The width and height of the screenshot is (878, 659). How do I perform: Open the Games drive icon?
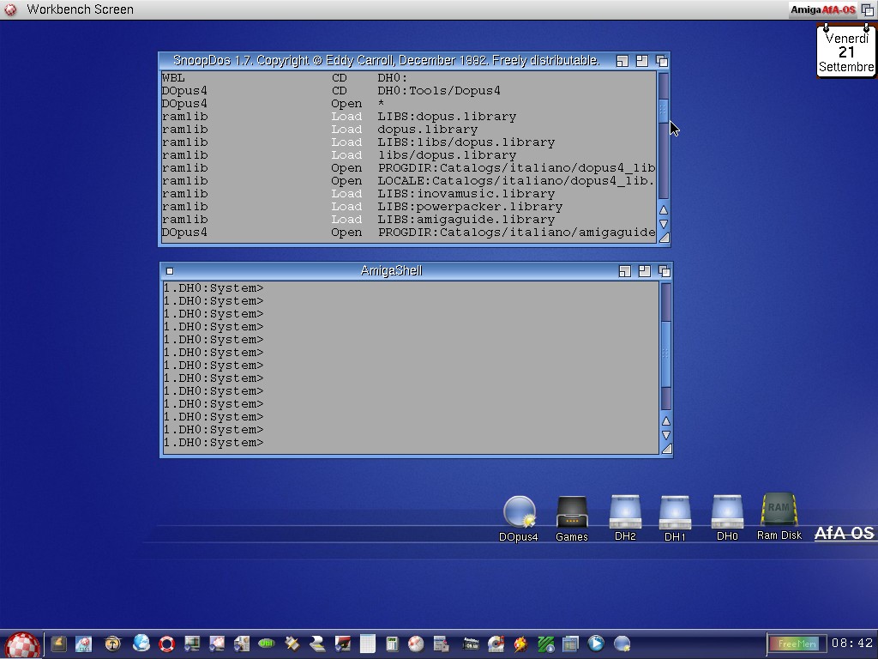[571, 512]
